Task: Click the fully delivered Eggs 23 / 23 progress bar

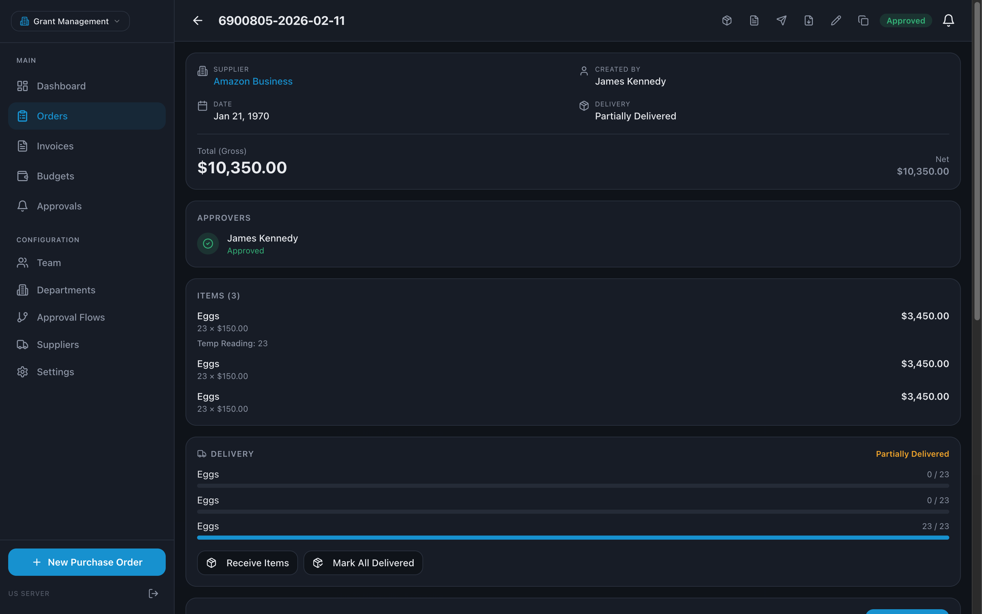Action: pyautogui.click(x=573, y=538)
